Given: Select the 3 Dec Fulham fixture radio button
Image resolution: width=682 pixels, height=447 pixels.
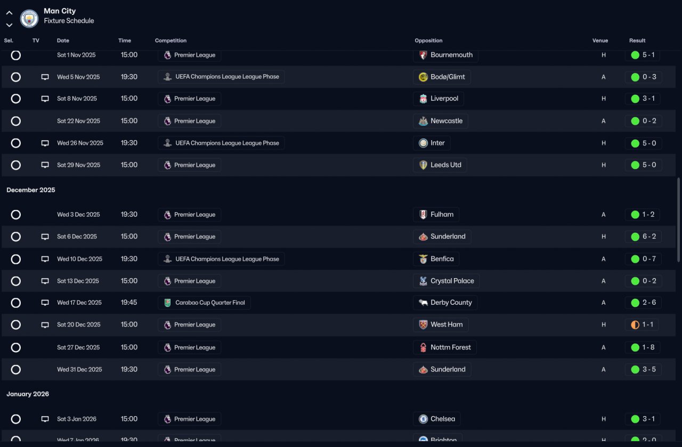Looking at the screenshot, I should (16, 215).
